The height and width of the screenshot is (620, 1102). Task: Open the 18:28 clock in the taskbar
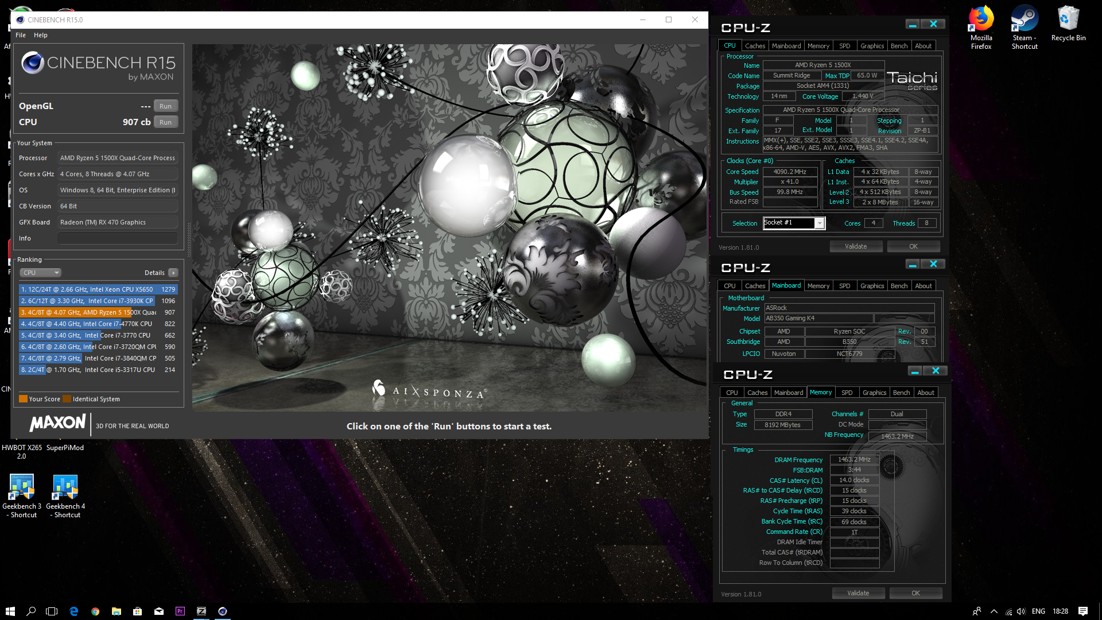point(1061,611)
